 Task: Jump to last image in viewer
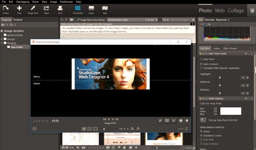tap(117, 119)
